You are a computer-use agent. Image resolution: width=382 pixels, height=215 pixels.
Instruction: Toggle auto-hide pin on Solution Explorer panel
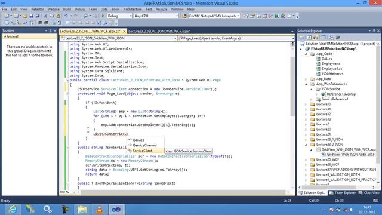[x=374, y=31]
